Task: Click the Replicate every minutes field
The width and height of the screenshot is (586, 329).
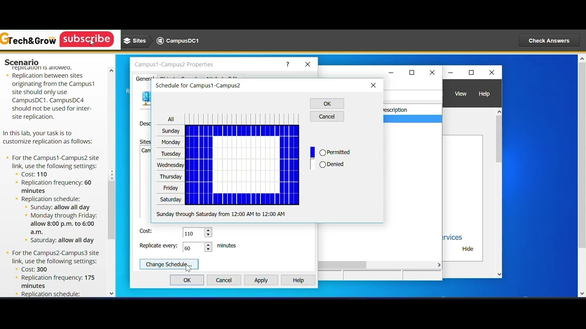Action: tap(194, 248)
